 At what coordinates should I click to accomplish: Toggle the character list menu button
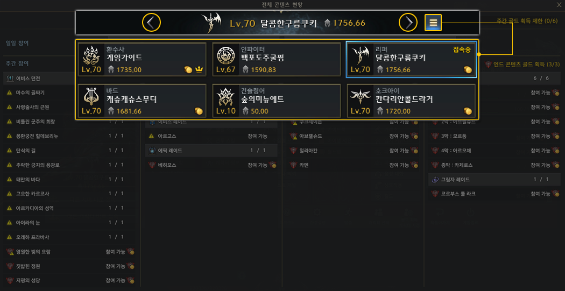pyautogui.click(x=433, y=23)
